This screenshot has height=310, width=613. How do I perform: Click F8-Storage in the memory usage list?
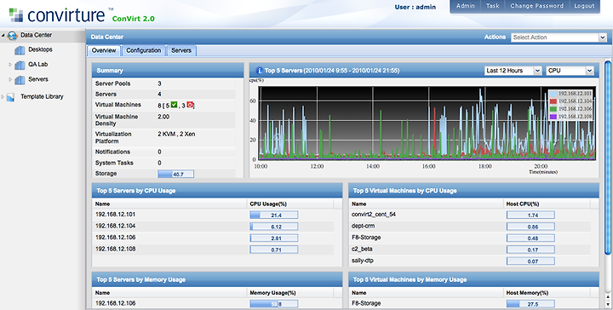366,303
